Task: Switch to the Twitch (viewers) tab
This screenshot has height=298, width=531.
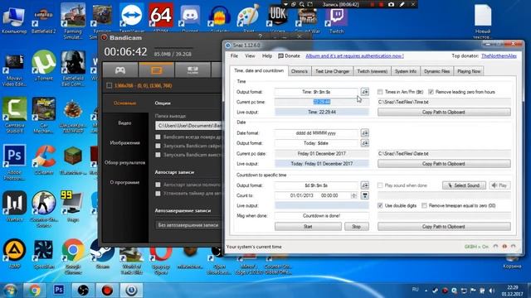Action: 373,71
